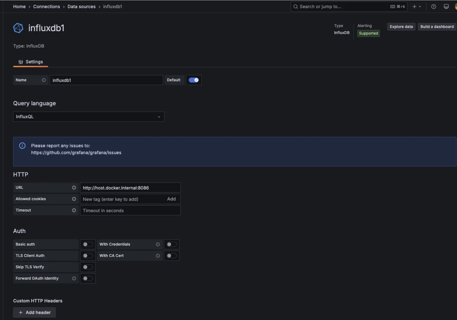Click the info icon beside Forward OAuth Identity
The image size is (457, 320).
pos(74,278)
